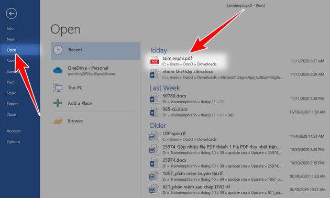Viewport: 330px width, 198px height.
Task: Click the Browse folder icon
Action: 58,121
